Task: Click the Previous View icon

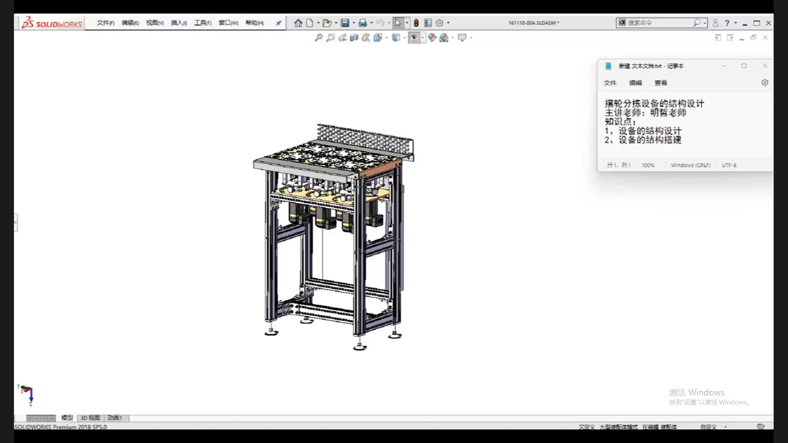Action: [342, 38]
